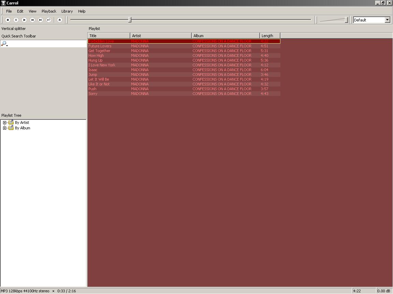Click the Length column header
The image size is (393, 294).
270,36
